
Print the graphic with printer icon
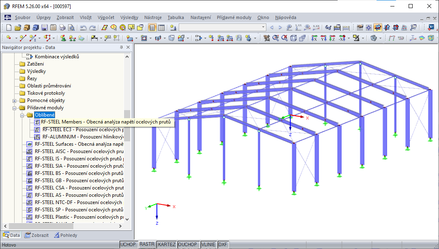(x=62, y=28)
